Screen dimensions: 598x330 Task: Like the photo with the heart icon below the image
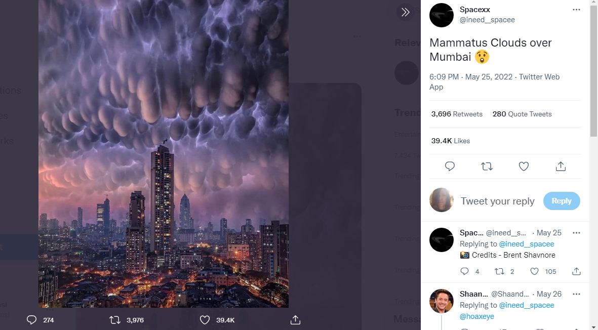point(205,320)
